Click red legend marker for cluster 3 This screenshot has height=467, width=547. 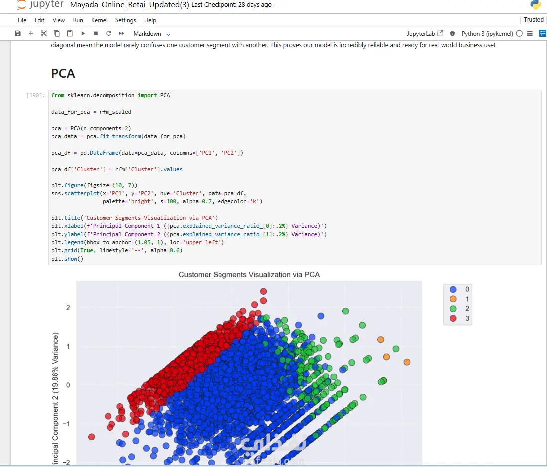453,318
